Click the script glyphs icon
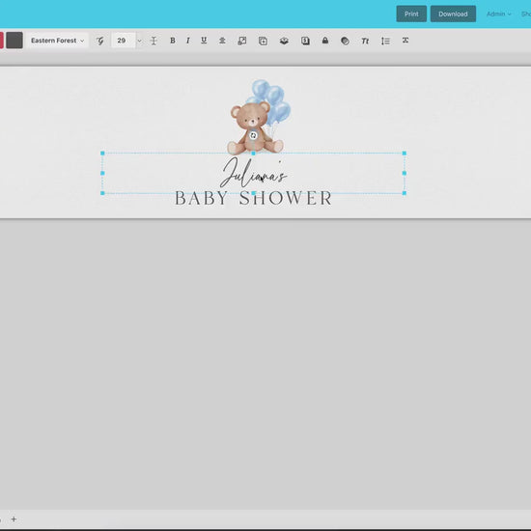531x531 pixels. click(x=99, y=41)
